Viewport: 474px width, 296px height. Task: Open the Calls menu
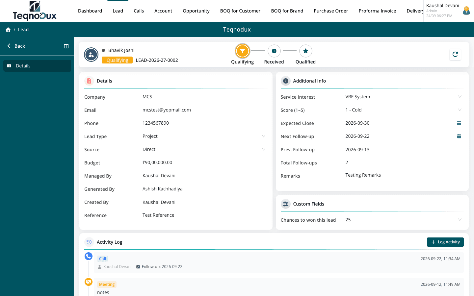click(x=139, y=11)
